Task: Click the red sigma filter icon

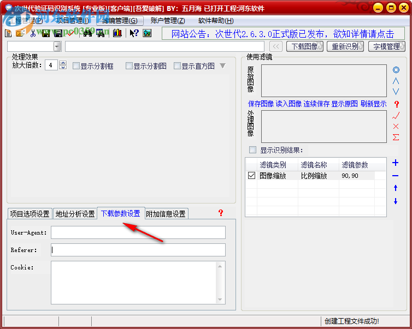Action: coord(396,137)
